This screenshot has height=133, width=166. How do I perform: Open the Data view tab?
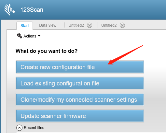pos(48,25)
